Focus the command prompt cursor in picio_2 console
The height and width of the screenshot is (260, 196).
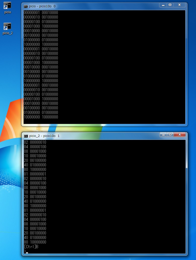[27, 252]
